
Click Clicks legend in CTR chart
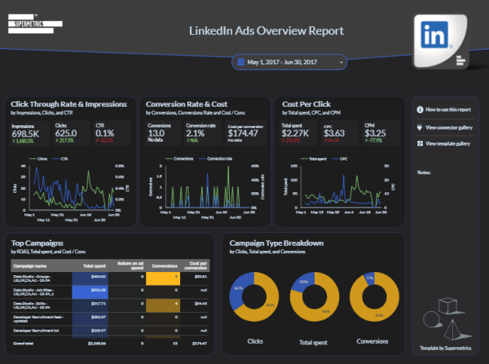coord(38,159)
